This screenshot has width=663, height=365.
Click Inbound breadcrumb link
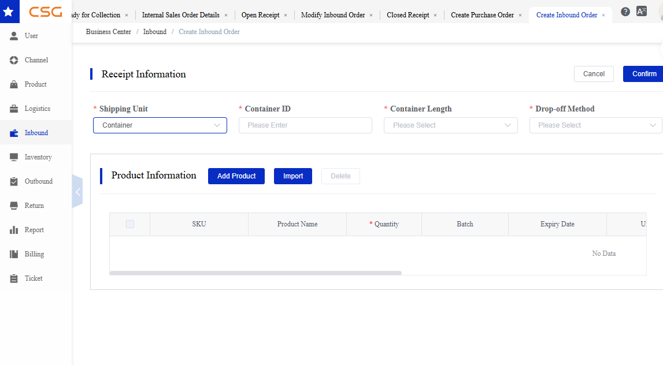pyautogui.click(x=155, y=32)
